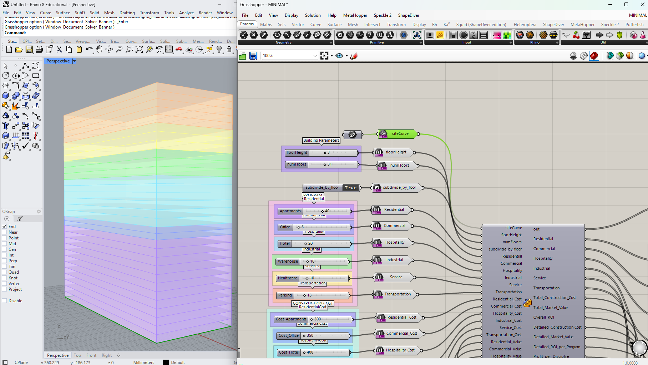Open the Analyze menu in Rhino
The width and height of the screenshot is (648, 365).
pyautogui.click(x=186, y=13)
